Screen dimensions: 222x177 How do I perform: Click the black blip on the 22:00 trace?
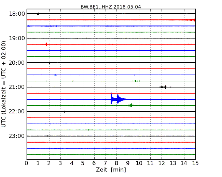(64, 112)
